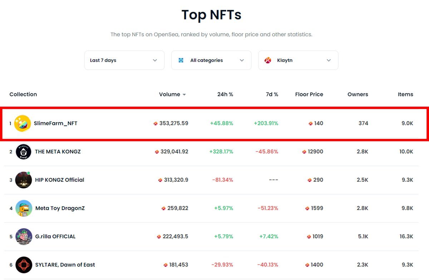
Task: Open HIP KONGZ Official collection avatar
Action: click(24, 180)
